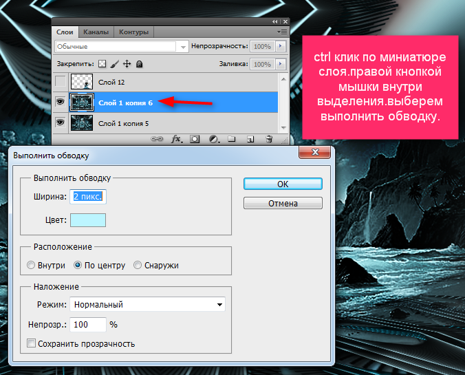Open blending mode Обычные dropdown

click(x=122, y=47)
